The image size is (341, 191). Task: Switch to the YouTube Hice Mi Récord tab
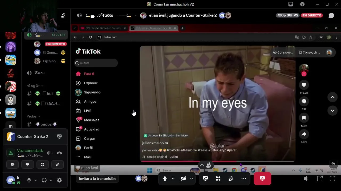(x=103, y=28)
